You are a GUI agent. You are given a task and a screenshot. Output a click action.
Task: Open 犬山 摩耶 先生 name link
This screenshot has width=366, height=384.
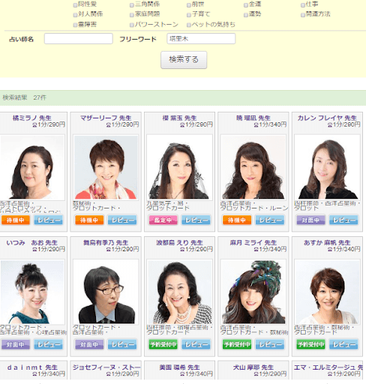253,367
